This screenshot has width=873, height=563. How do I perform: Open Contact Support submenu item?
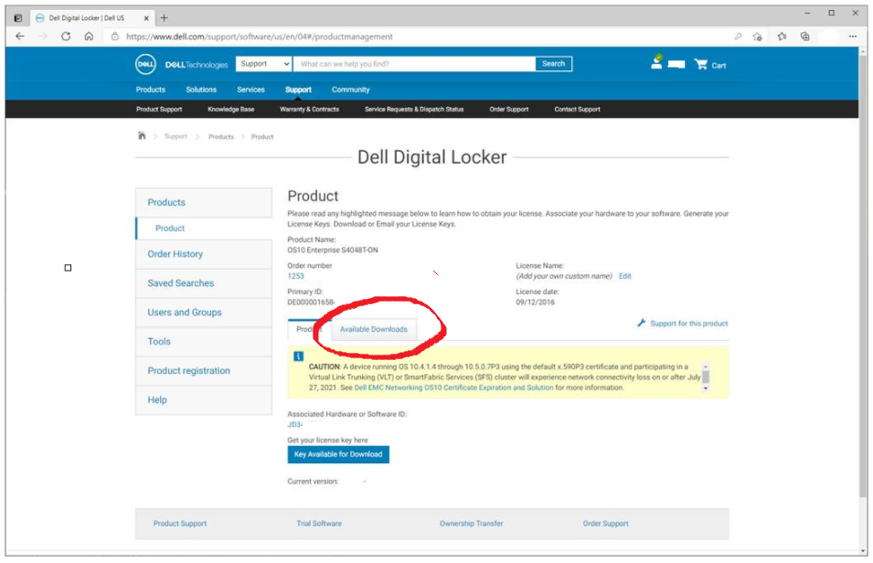[578, 109]
